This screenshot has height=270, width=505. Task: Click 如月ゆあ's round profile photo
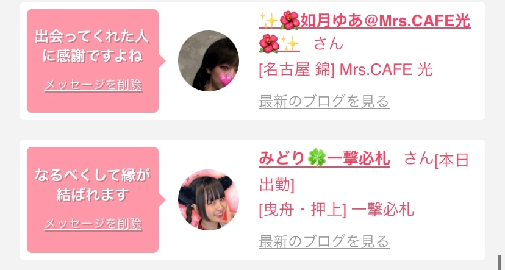(x=209, y=61)
